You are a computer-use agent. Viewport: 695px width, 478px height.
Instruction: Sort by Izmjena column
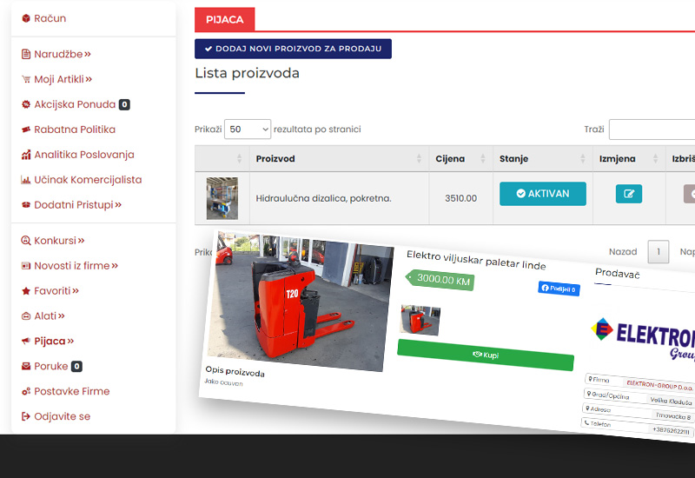pyautogui.click(x=629, y=159)
